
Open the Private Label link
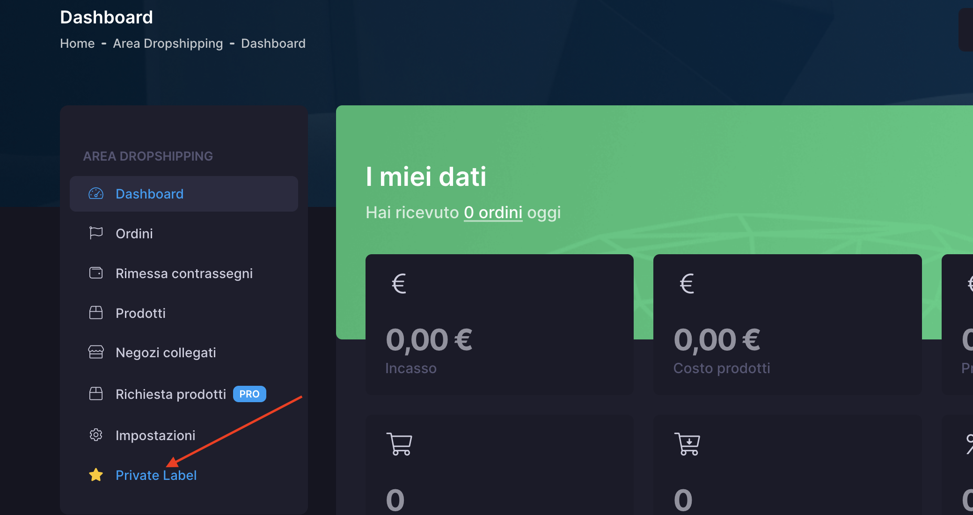pyautogui.click(x=156, y=475)
